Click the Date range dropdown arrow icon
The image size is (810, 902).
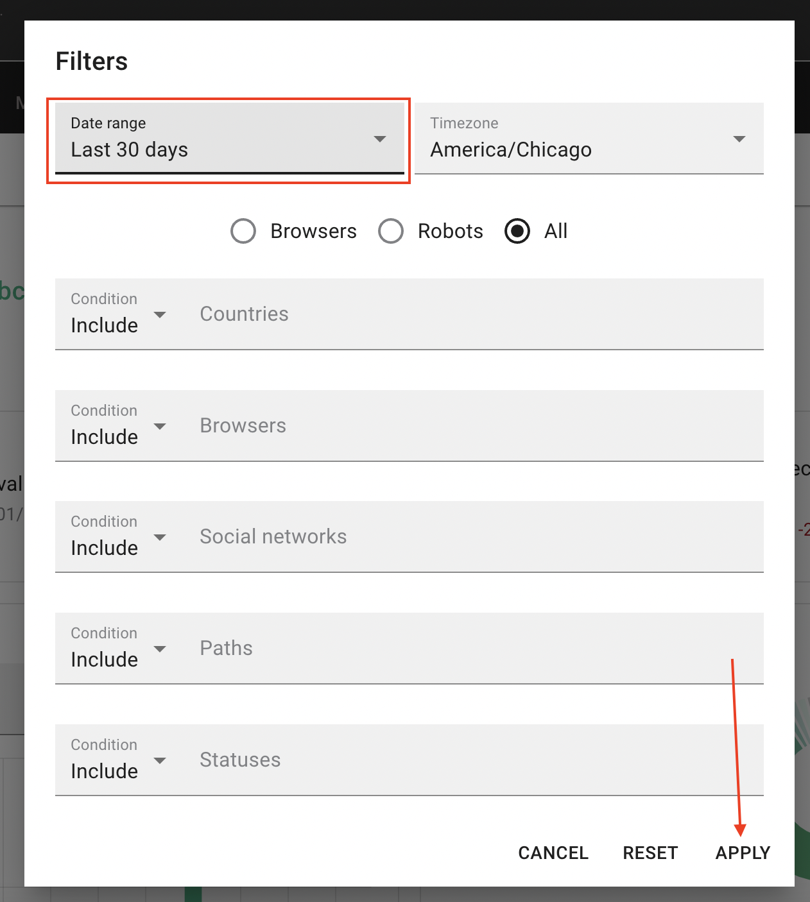[x=380, y=139]
